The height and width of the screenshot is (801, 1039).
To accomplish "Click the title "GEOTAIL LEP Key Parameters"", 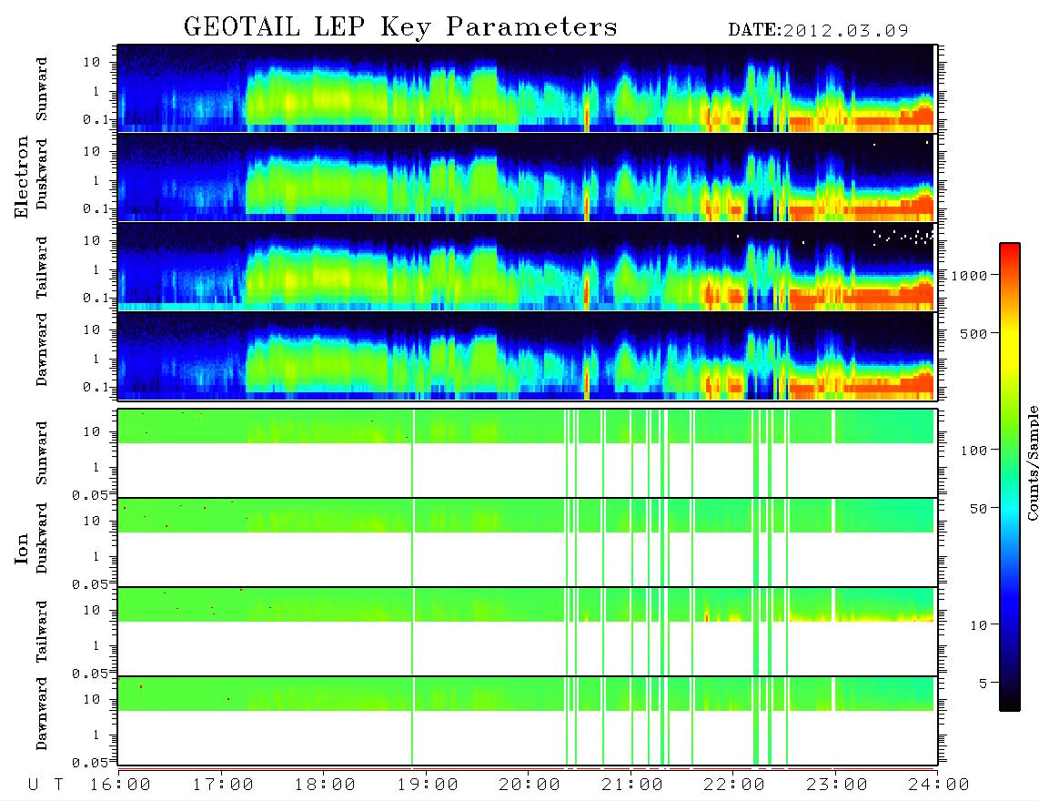I will (400, 27).
